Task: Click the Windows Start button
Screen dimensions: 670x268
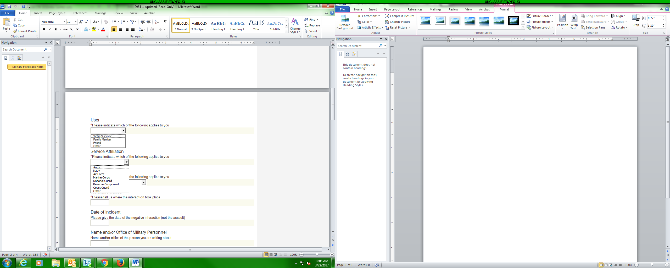Action: coord(7,263)
